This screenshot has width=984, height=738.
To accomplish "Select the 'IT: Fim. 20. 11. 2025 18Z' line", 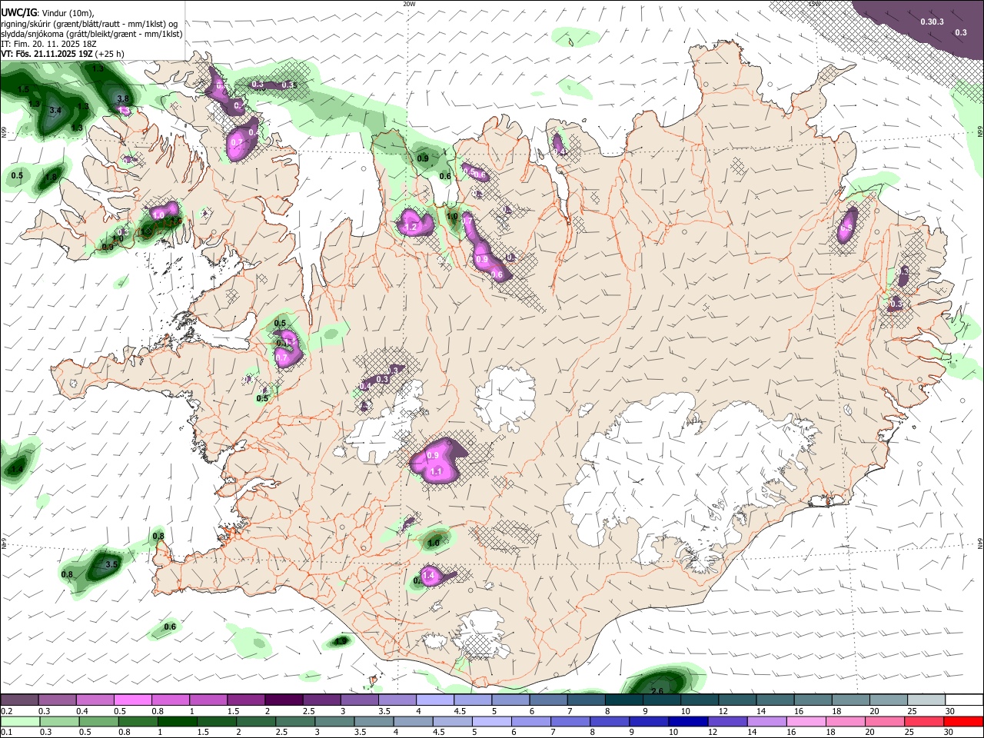I will [x=48, y=45].
